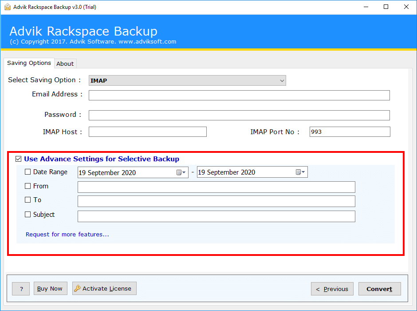Open the Select Saving Option IMAP dropdown
This screenshot has width=417, height=311.
click(x=187, y=80)
